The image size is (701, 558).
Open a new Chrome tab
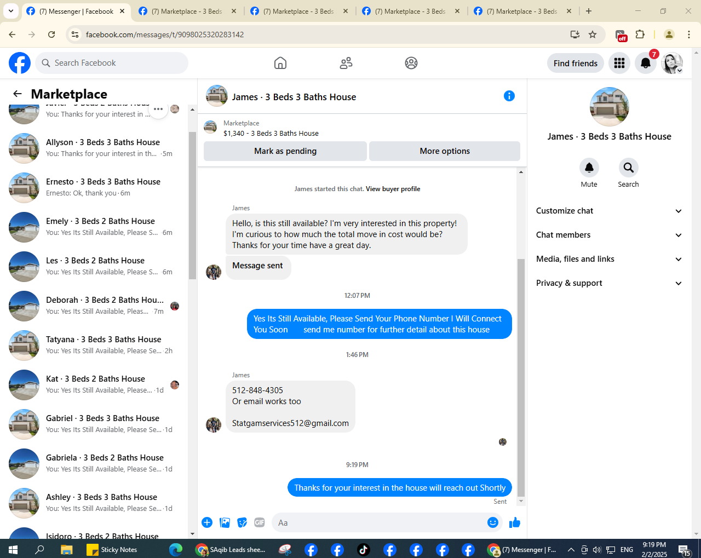(x=589, y=11)
